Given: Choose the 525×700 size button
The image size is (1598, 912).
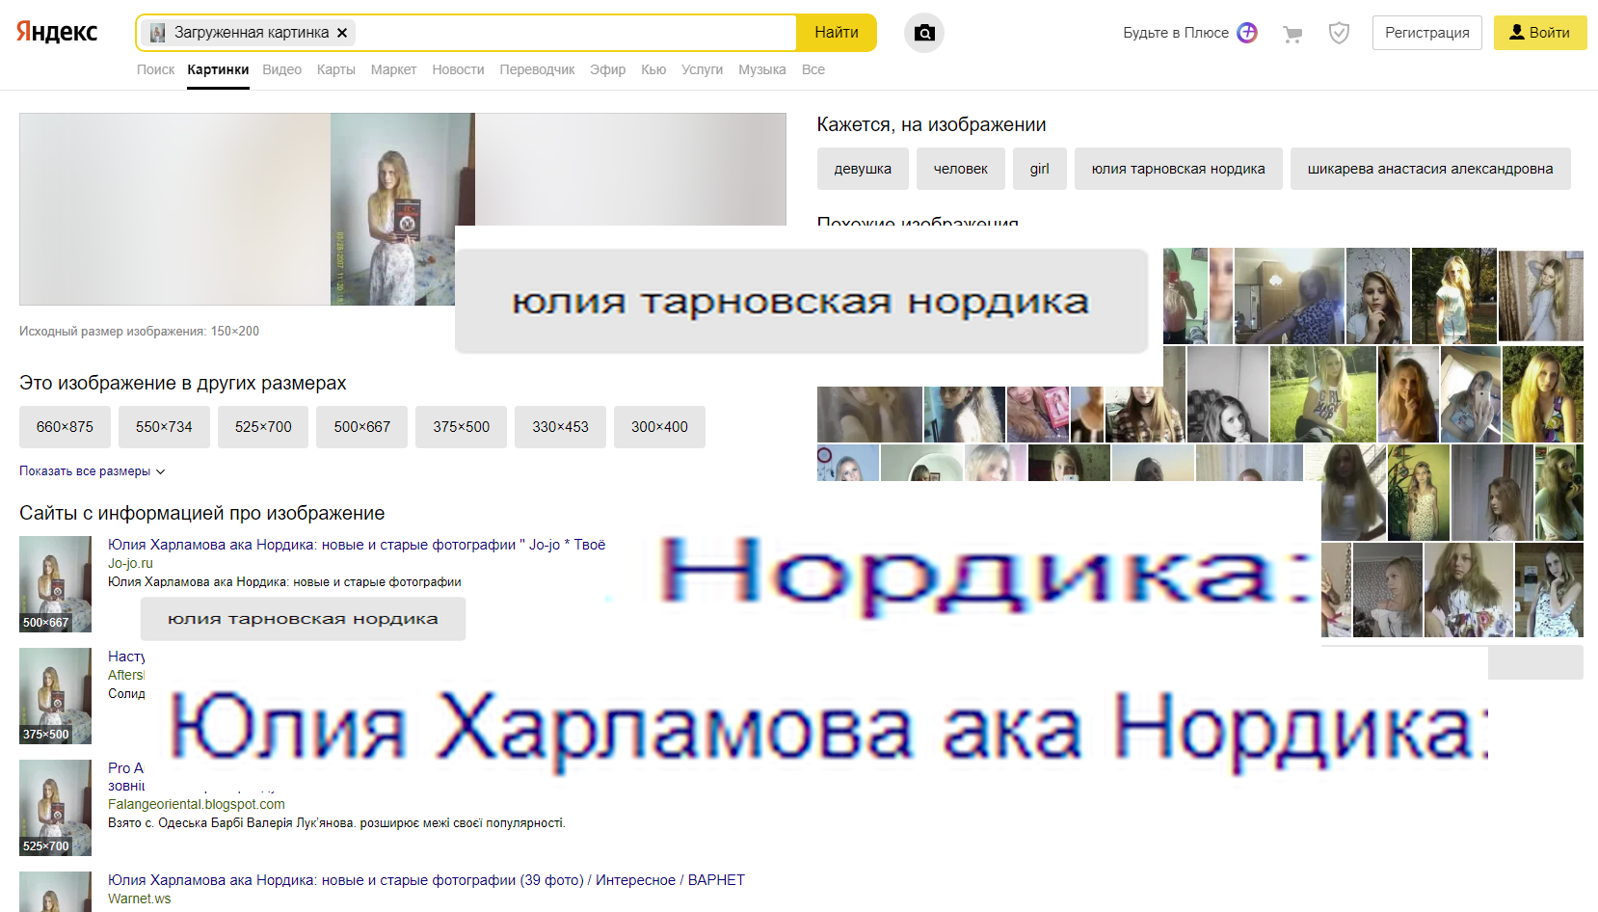Looking at the screenshot, I should [x=263, y=427].
